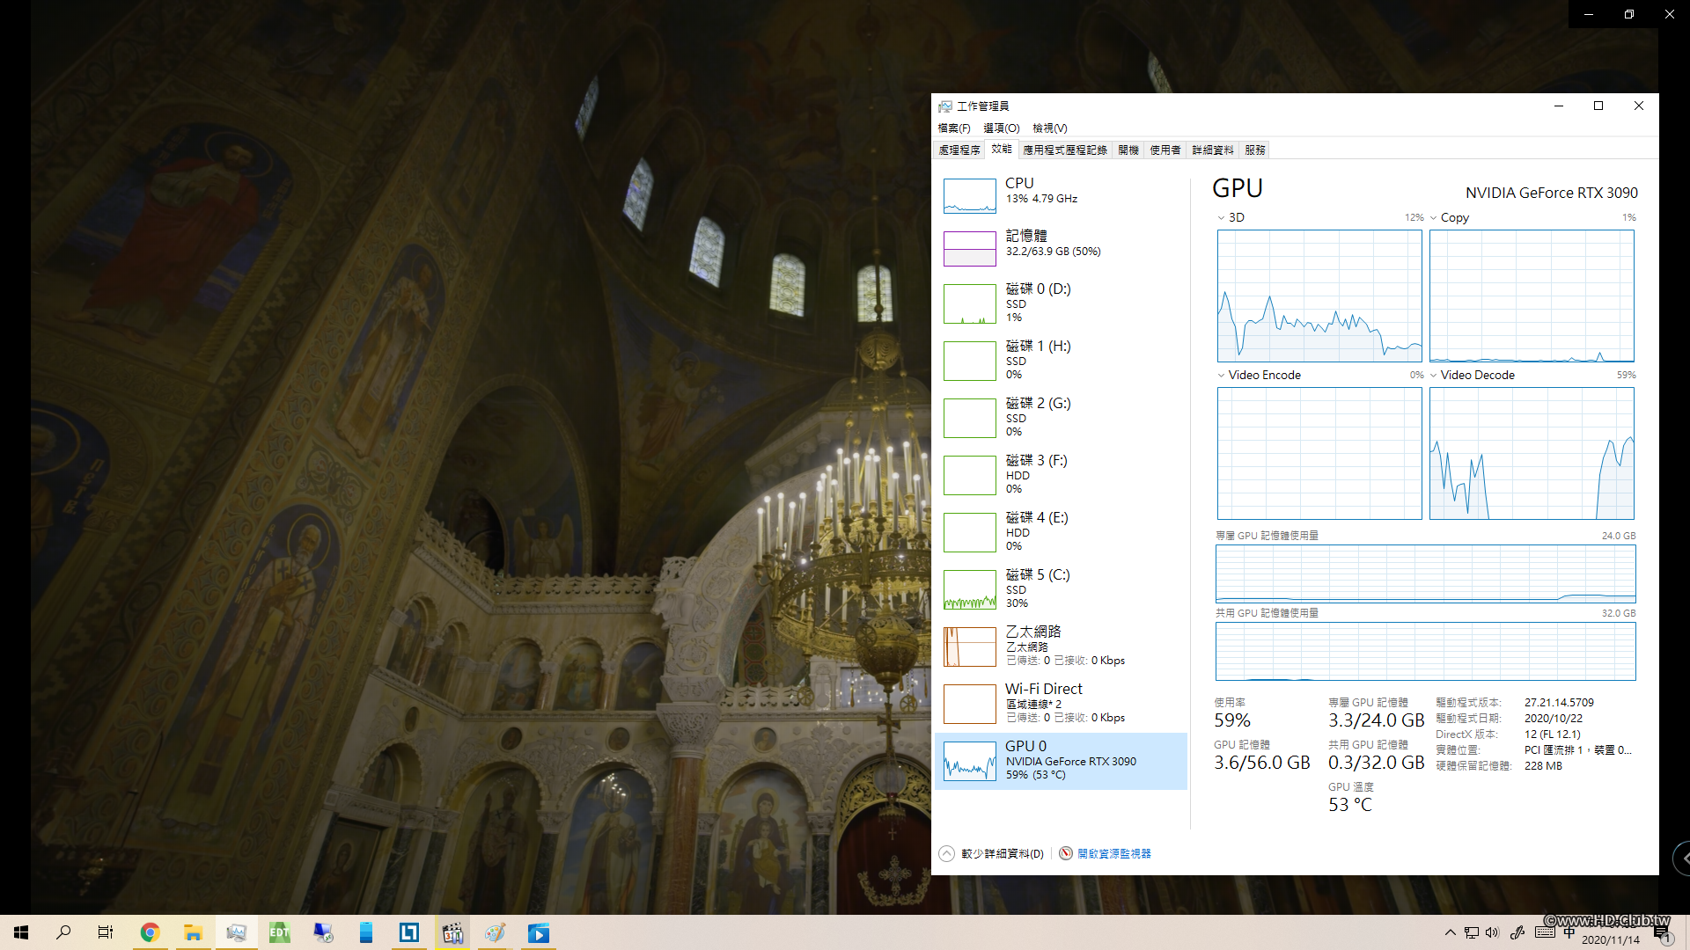Select the 乙太網路 Ethernet graph entry
Viewport: 1690px width, 950px height.
click(x=969, y=647)
